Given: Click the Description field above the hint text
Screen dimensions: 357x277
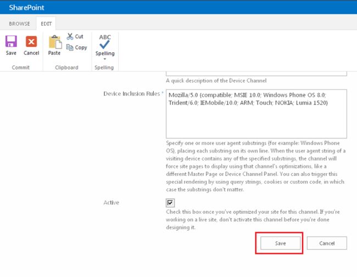Looking at the screenshot, I should coord(256,73).
